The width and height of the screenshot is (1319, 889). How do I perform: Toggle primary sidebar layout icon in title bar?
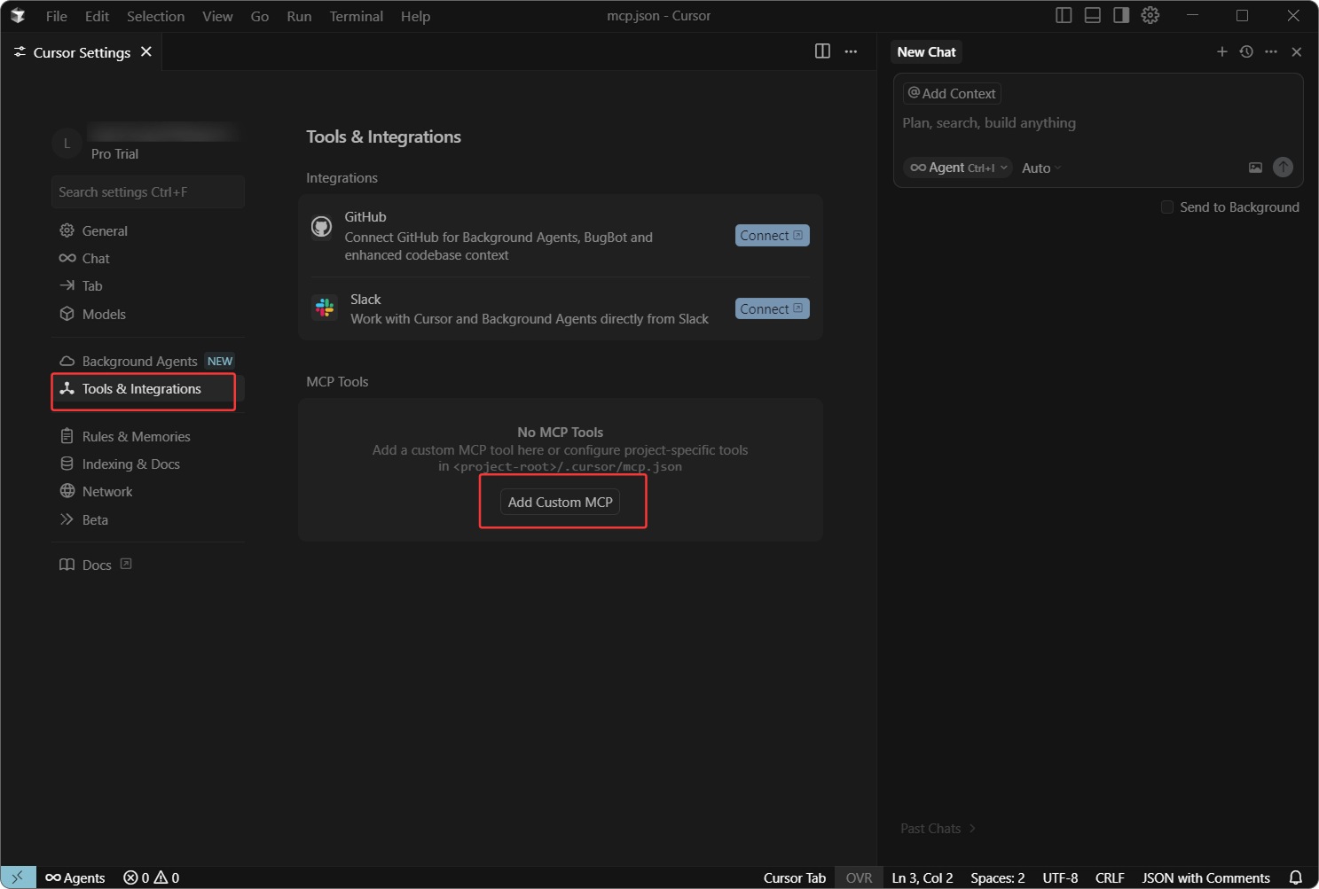tap(1064, 15)
